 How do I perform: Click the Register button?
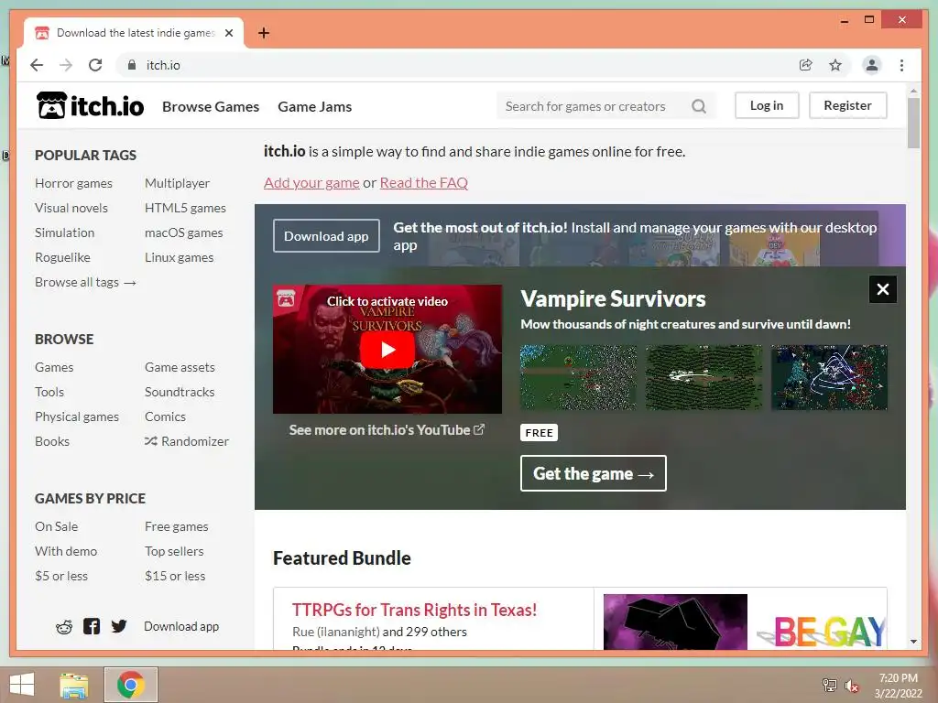(x=847, y=105)
